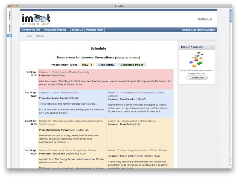The image size is (239, 178).
Task: Click presenter name Tomaz Lasic
Action: [58, 153]
